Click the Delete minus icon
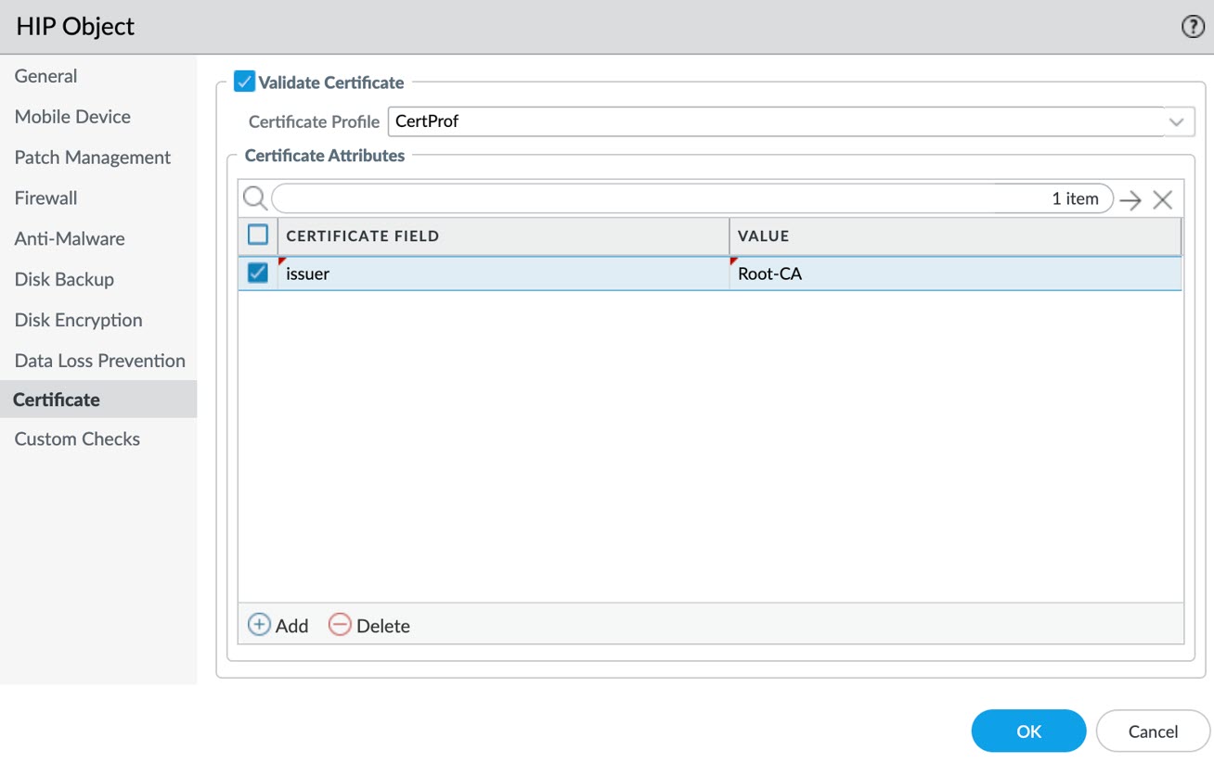1214x763 pixels. click(x=340, y=625)
